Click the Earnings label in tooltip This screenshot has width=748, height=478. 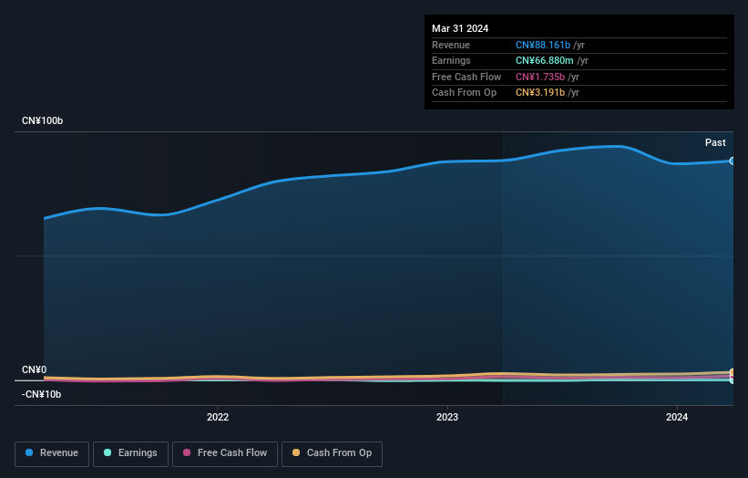point(451,60)
